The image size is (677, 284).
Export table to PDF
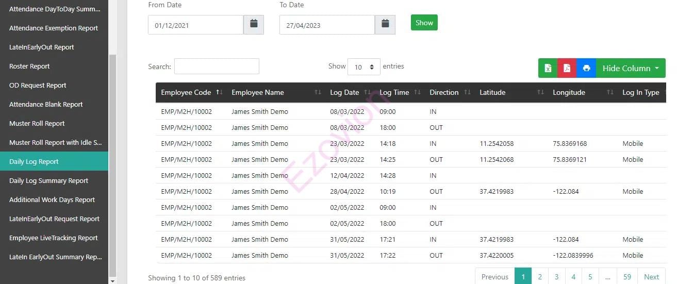click(x=567, y=68)
